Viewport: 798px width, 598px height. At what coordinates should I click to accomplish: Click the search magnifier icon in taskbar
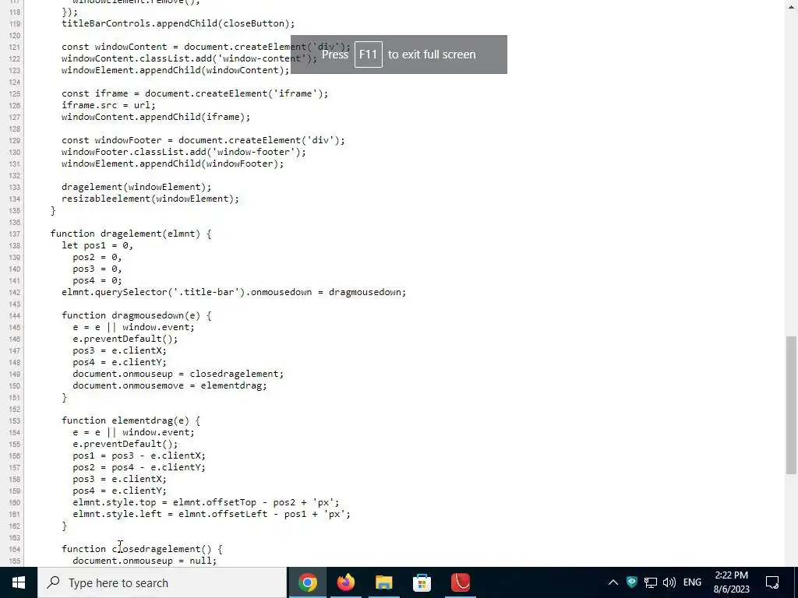coord(53,582)
